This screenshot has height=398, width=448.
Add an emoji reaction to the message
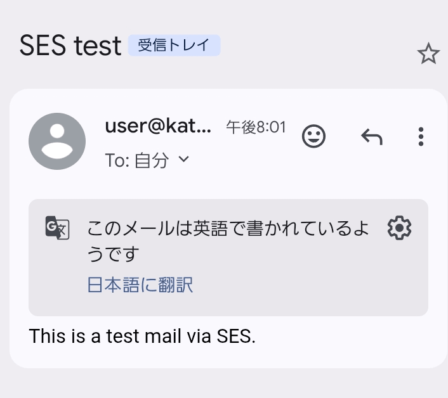click(x=313, y=136)
